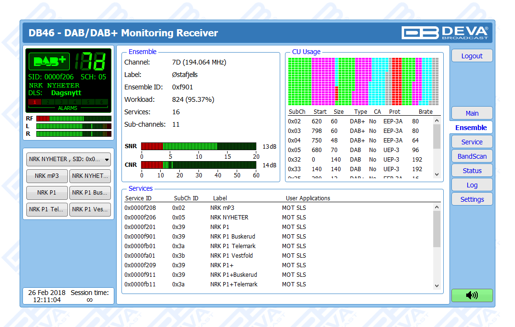Image resolution: width=515 pixels, height=327 pixels.
Task: Click the SNR level meter bar
Action: 199,146
